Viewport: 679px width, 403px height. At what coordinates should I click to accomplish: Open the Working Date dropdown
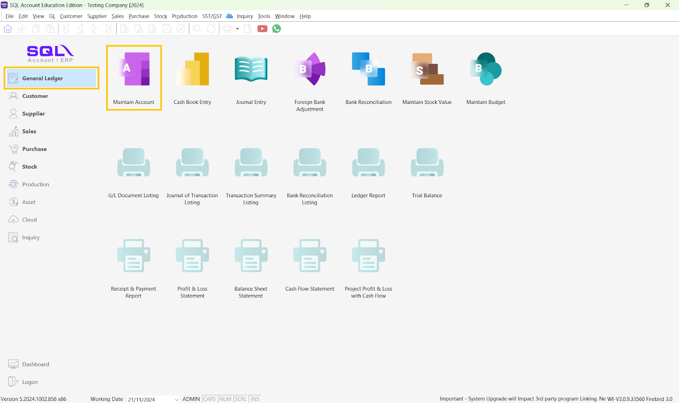click(x=177, y=399)
